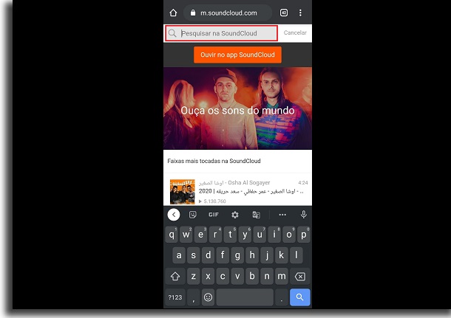Tap the p key
The width and height of the screenshot is (451, 318).
pyautogui.click(x=303, y=235)
